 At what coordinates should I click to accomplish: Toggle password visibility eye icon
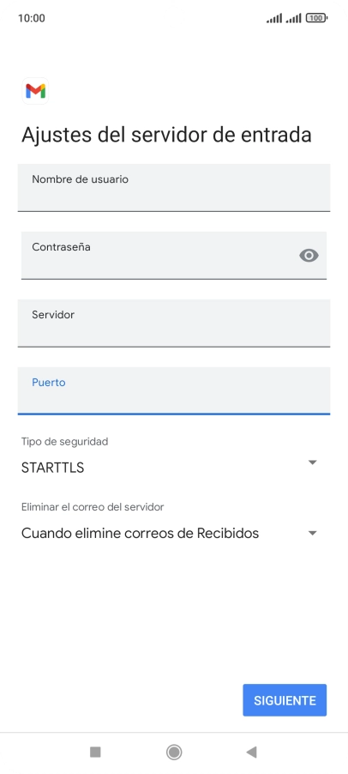click(309, 255)
